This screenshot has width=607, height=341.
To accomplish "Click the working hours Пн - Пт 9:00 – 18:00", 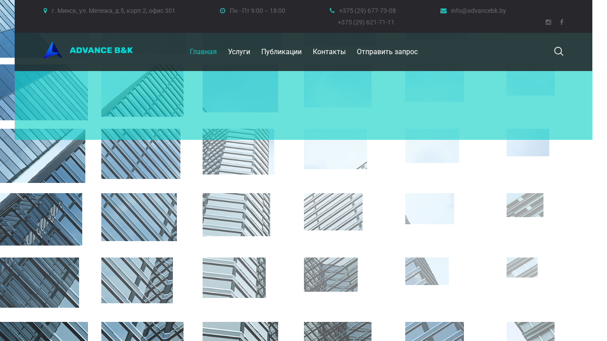I will coord(257,11).
